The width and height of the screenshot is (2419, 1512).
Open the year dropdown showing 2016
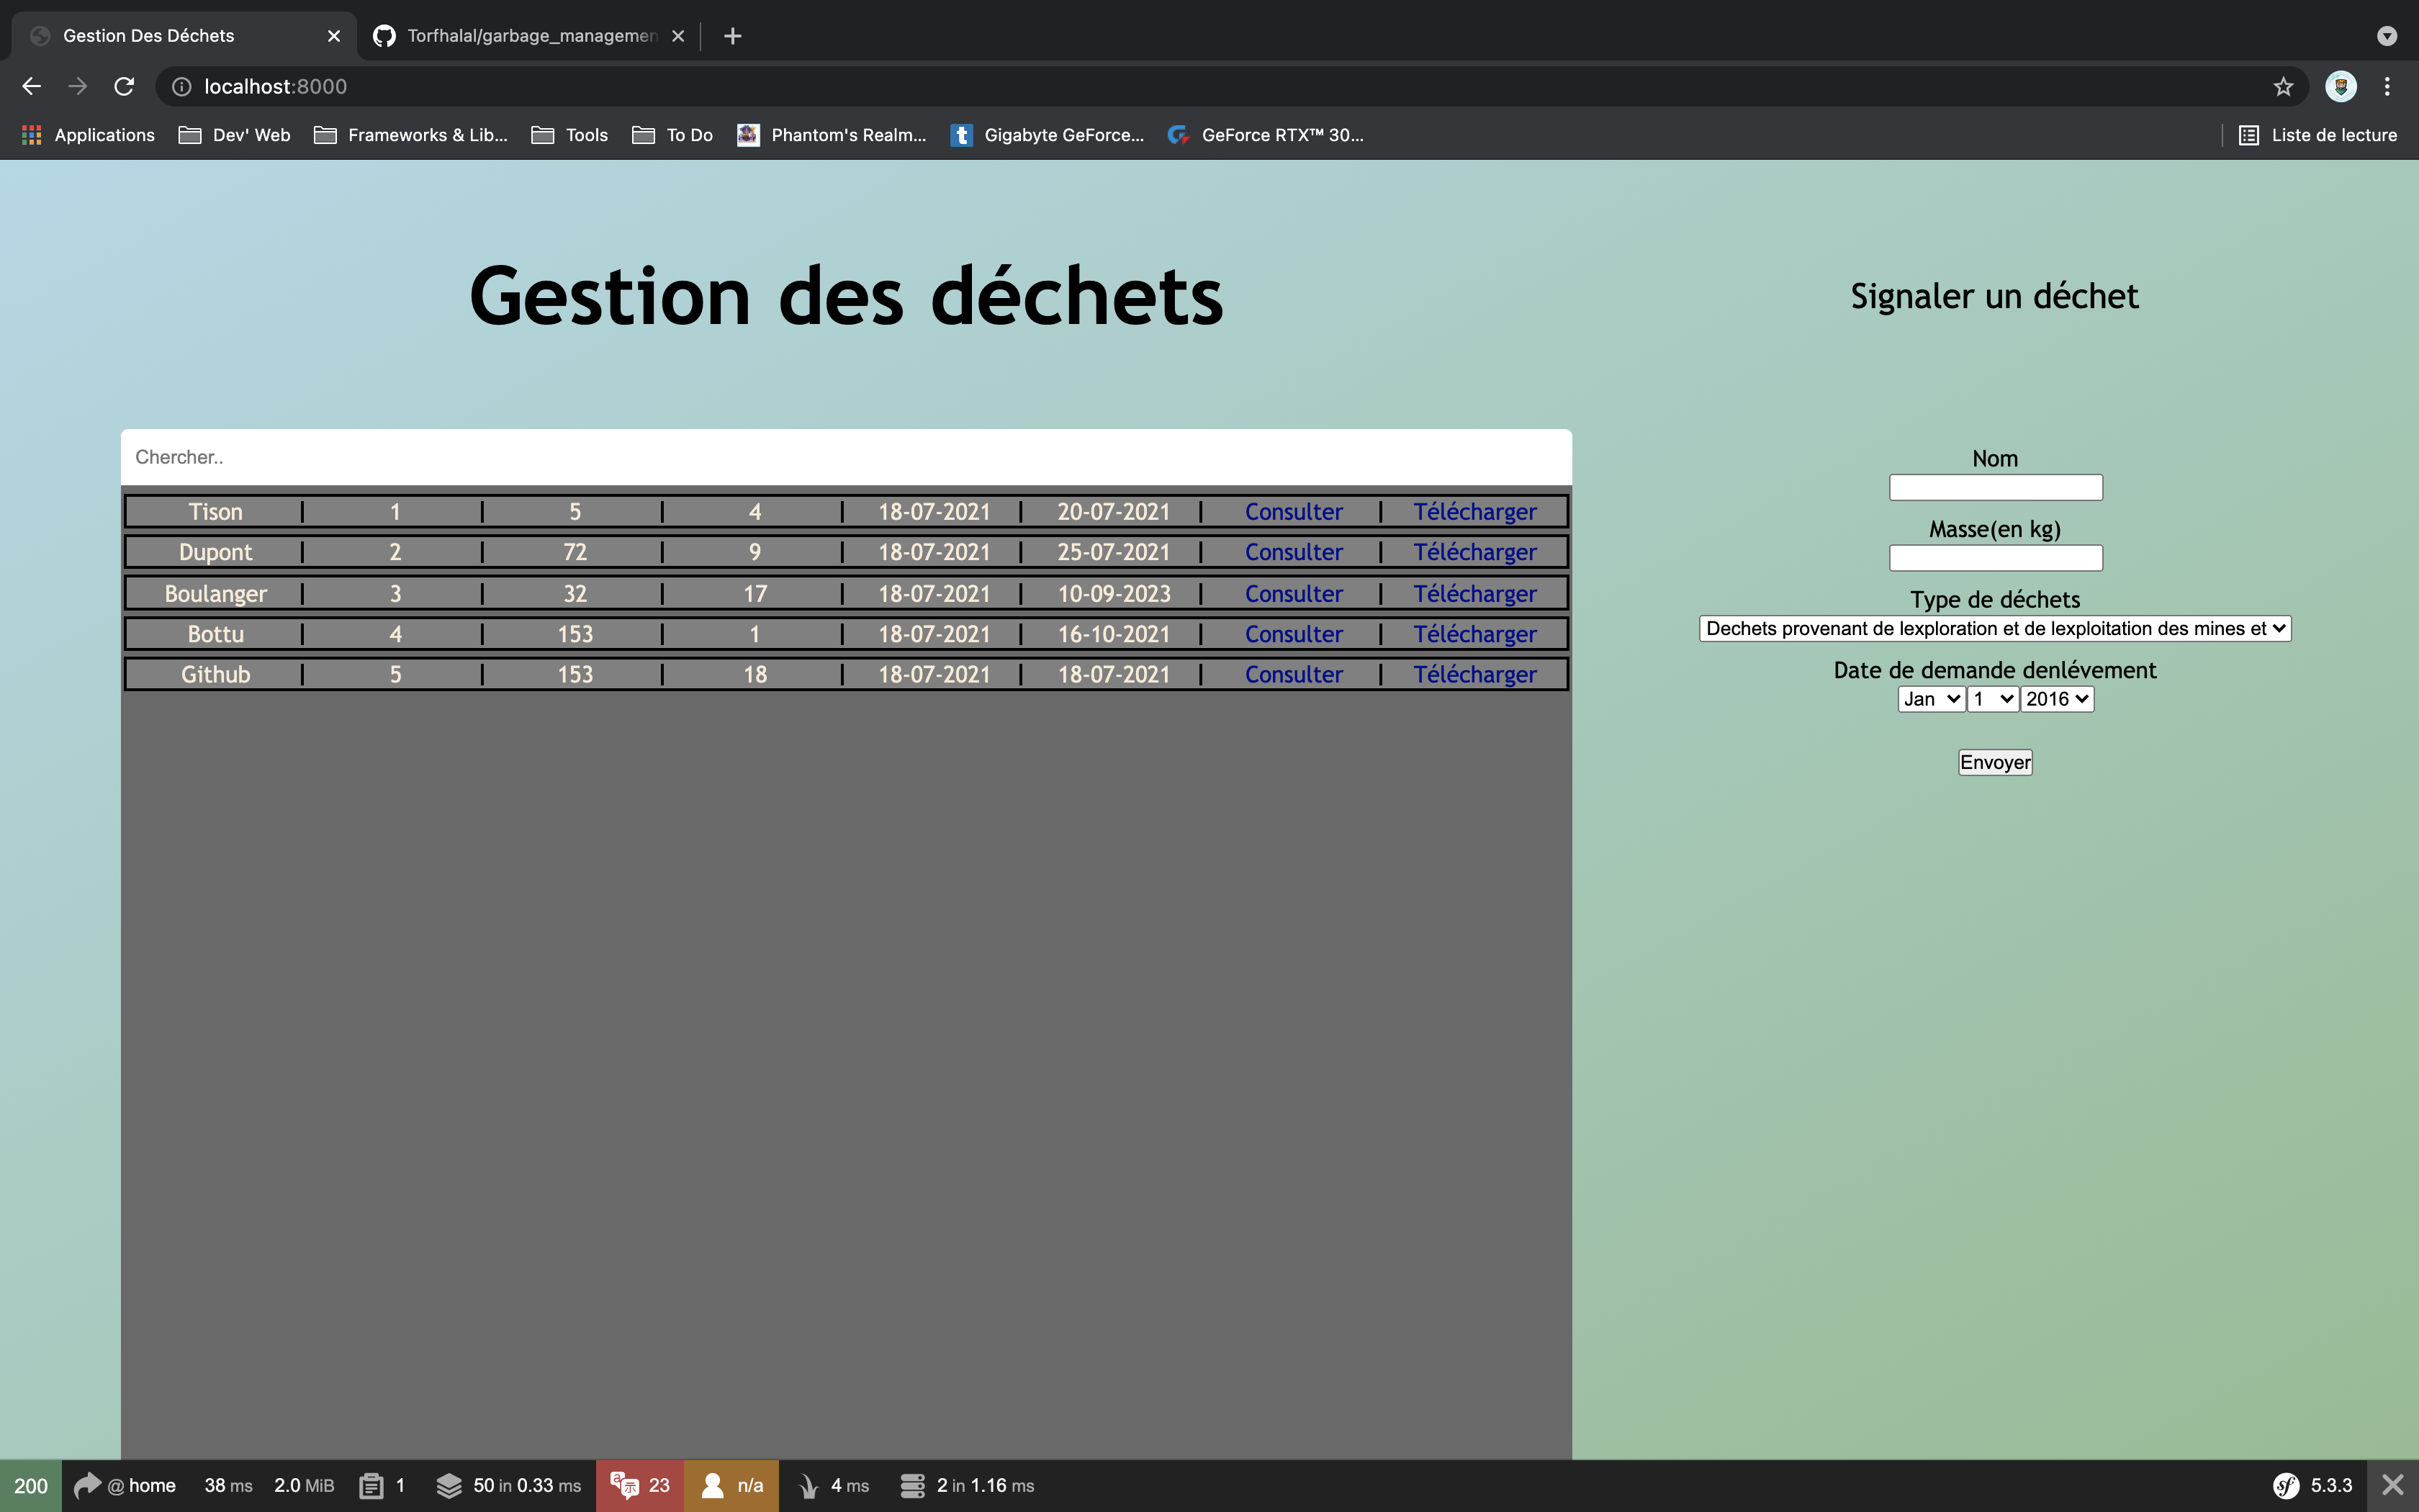tap(2056, 699)
